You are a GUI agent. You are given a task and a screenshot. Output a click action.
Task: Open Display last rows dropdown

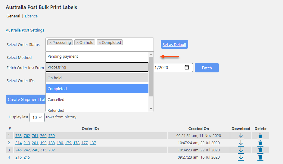[x=37, y=117]
